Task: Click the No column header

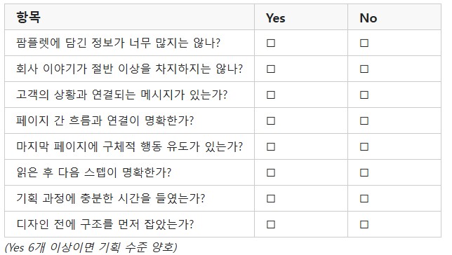Action: [x=368, y=18]
